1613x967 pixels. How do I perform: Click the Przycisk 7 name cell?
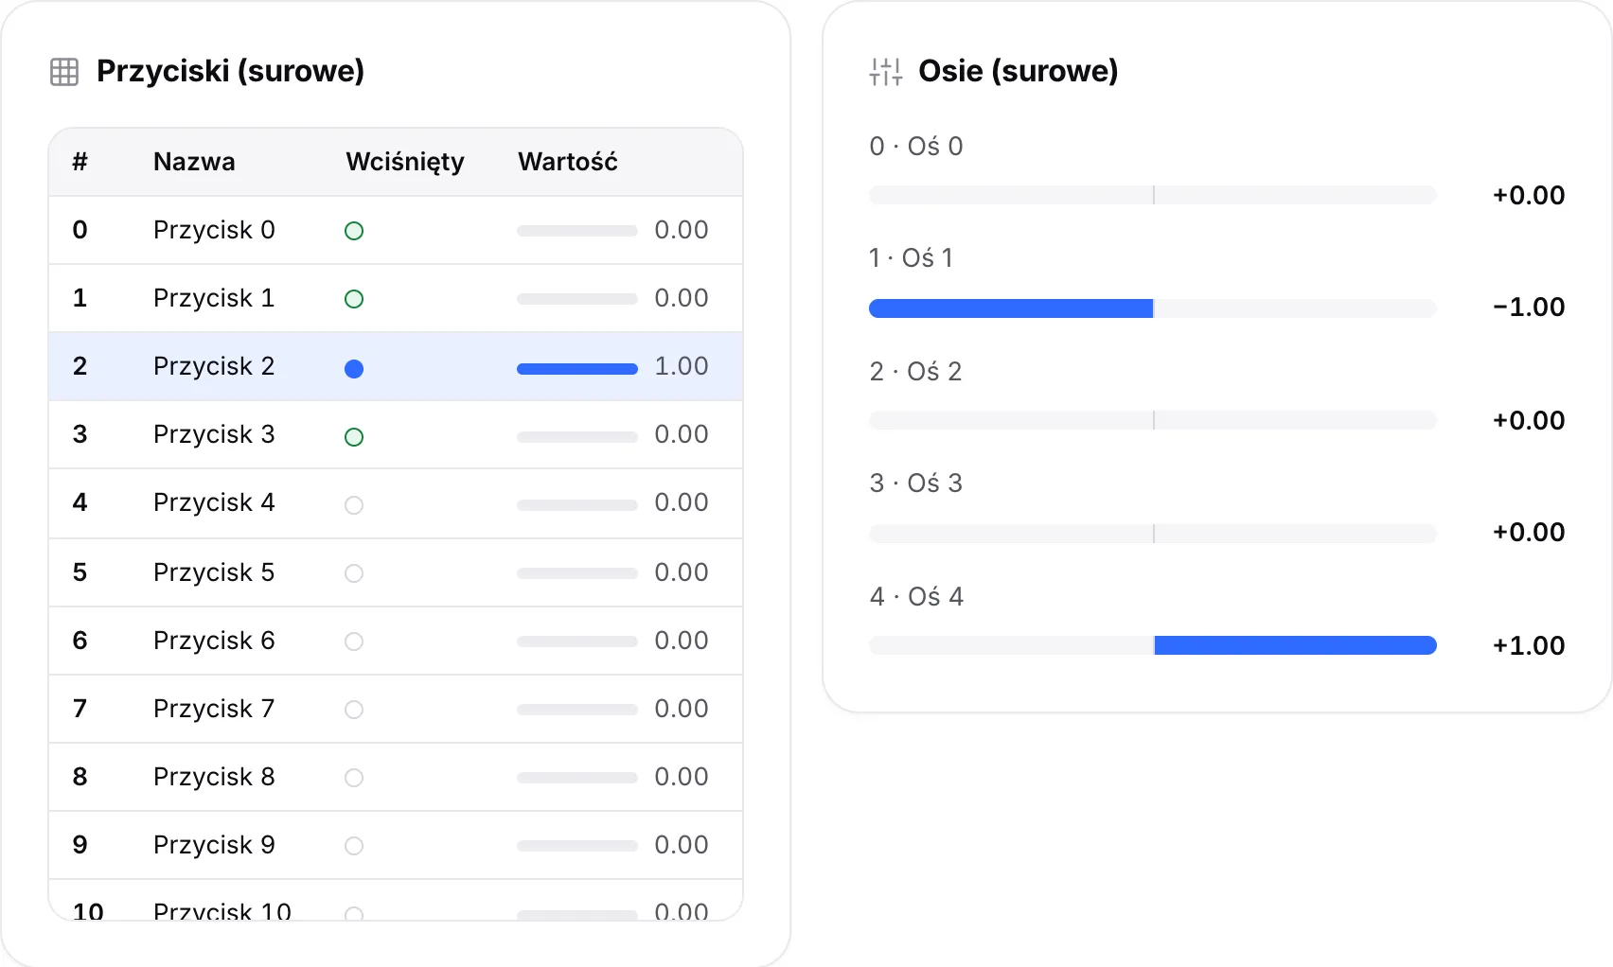(214, 709)
